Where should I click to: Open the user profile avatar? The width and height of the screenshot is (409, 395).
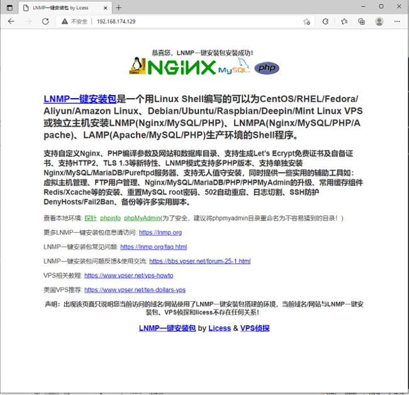point(379,21)
